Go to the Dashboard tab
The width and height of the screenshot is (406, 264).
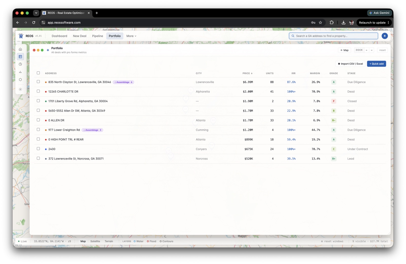pos(59,36)
